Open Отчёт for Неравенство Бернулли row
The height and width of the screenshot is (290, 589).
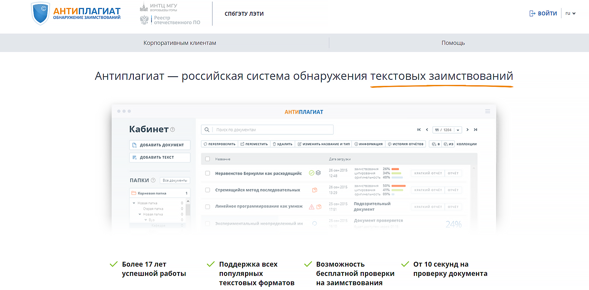point(453,173)
